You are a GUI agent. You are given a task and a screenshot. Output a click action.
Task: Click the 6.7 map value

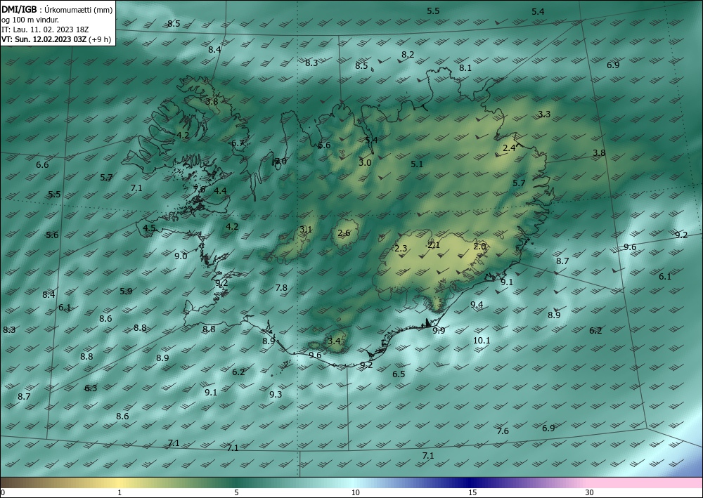(238, 143)
